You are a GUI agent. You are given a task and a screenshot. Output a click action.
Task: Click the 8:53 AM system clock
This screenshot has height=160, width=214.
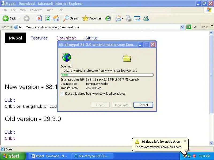point(204,156)
